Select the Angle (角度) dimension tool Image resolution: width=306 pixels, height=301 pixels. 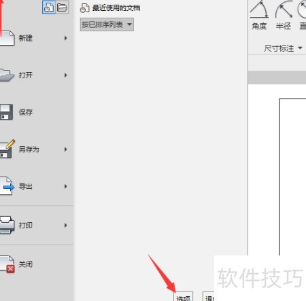[x=259, y=16]
